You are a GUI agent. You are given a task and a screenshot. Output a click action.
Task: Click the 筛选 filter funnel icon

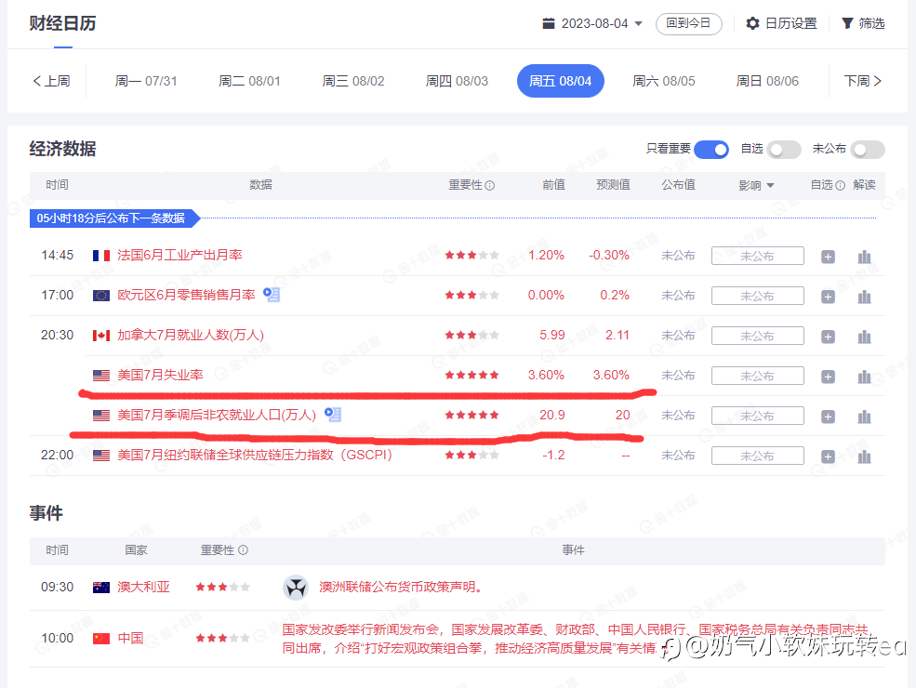coord(847,23)
